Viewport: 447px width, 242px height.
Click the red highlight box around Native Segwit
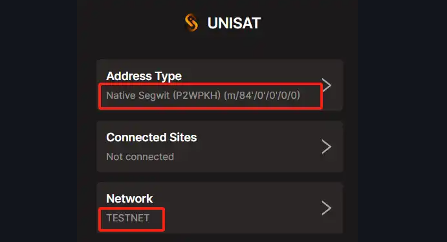coord(210,96)
